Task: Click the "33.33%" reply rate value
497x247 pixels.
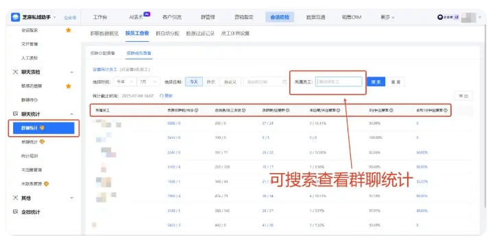Action: coord(422,181)
